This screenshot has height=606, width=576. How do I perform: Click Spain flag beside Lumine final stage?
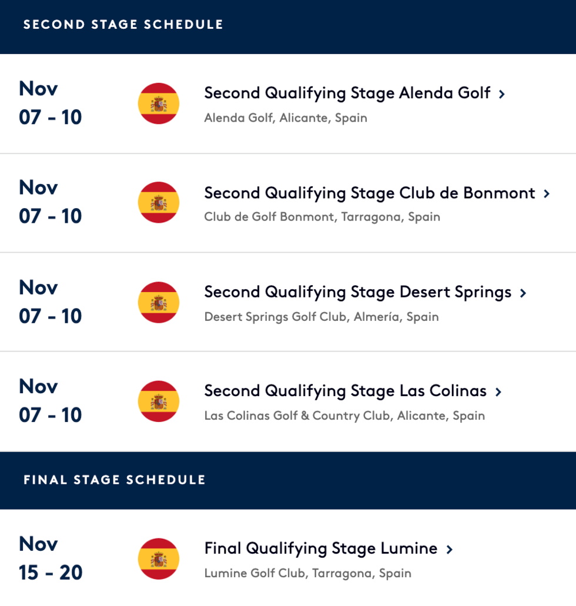pos(158,559)
